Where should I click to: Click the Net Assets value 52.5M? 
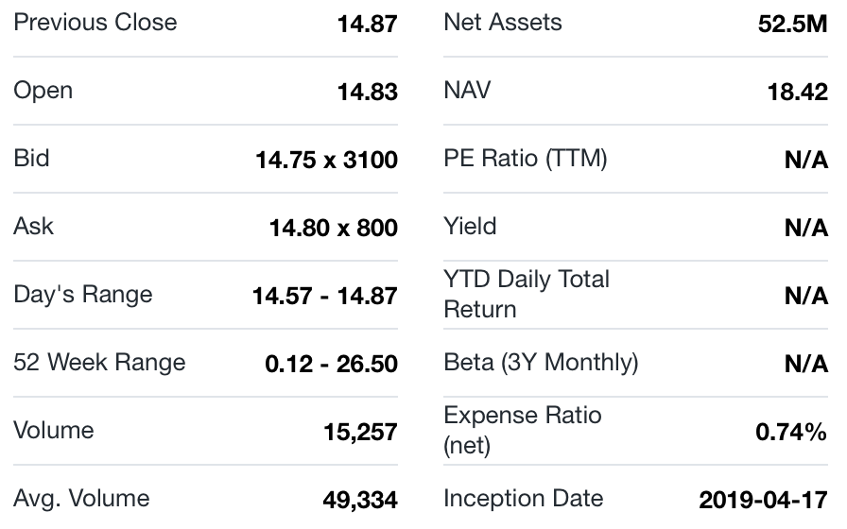point(792,25)
